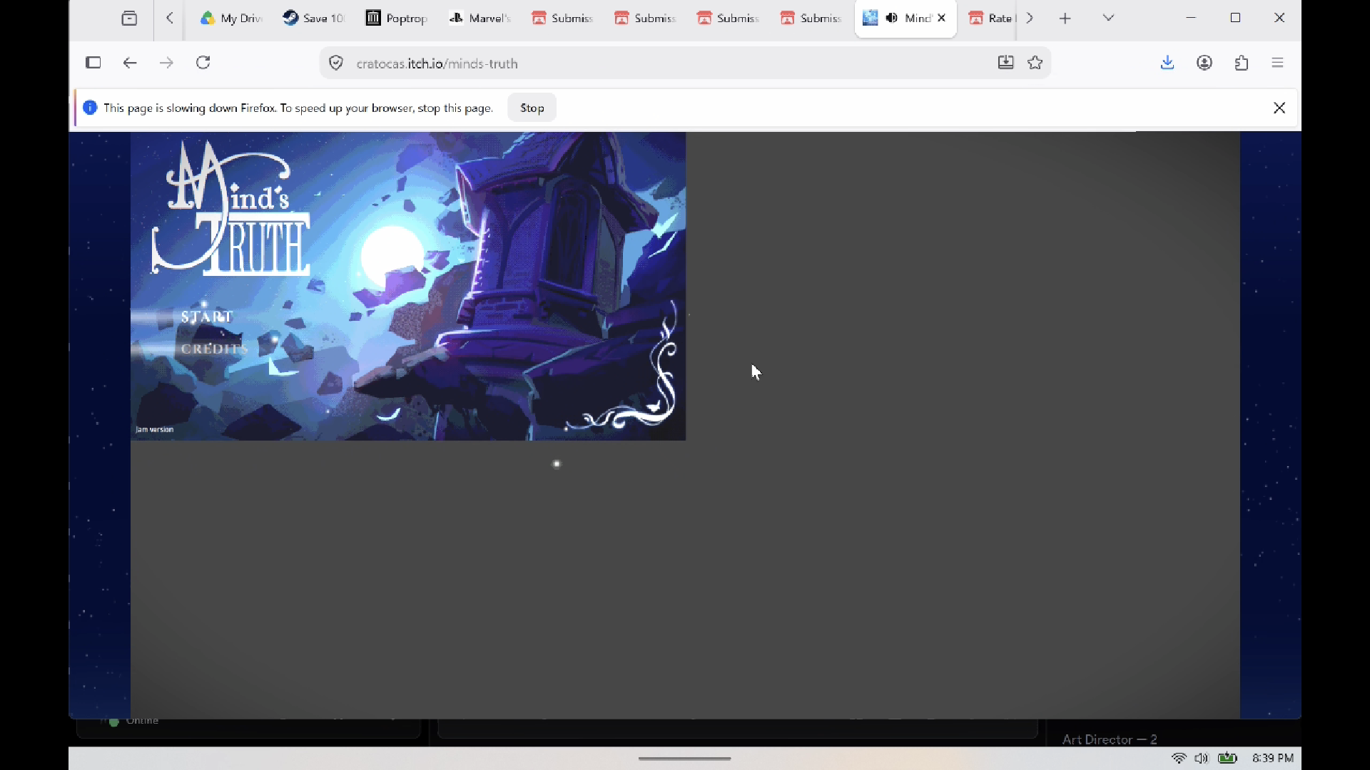Reload the current page
Image resolution: width=1370 pixels, height=770 pixels.
203,63
